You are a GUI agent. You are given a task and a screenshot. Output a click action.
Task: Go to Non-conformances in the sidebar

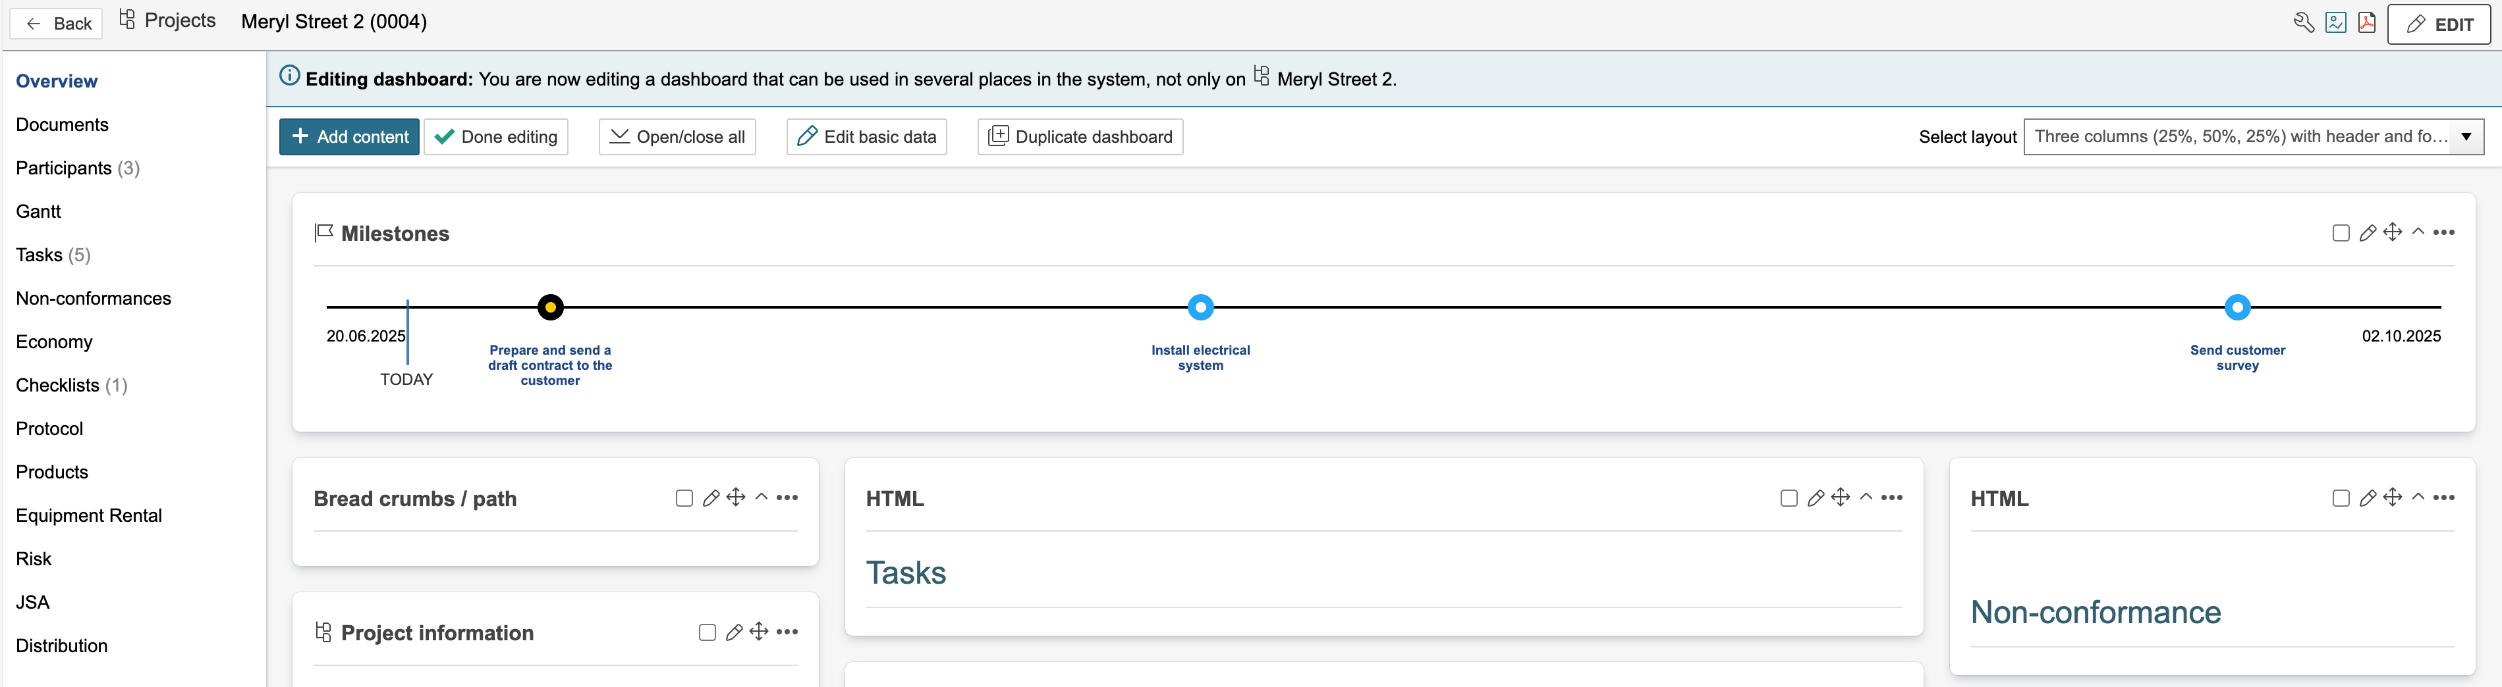click(x=94, y=299)
